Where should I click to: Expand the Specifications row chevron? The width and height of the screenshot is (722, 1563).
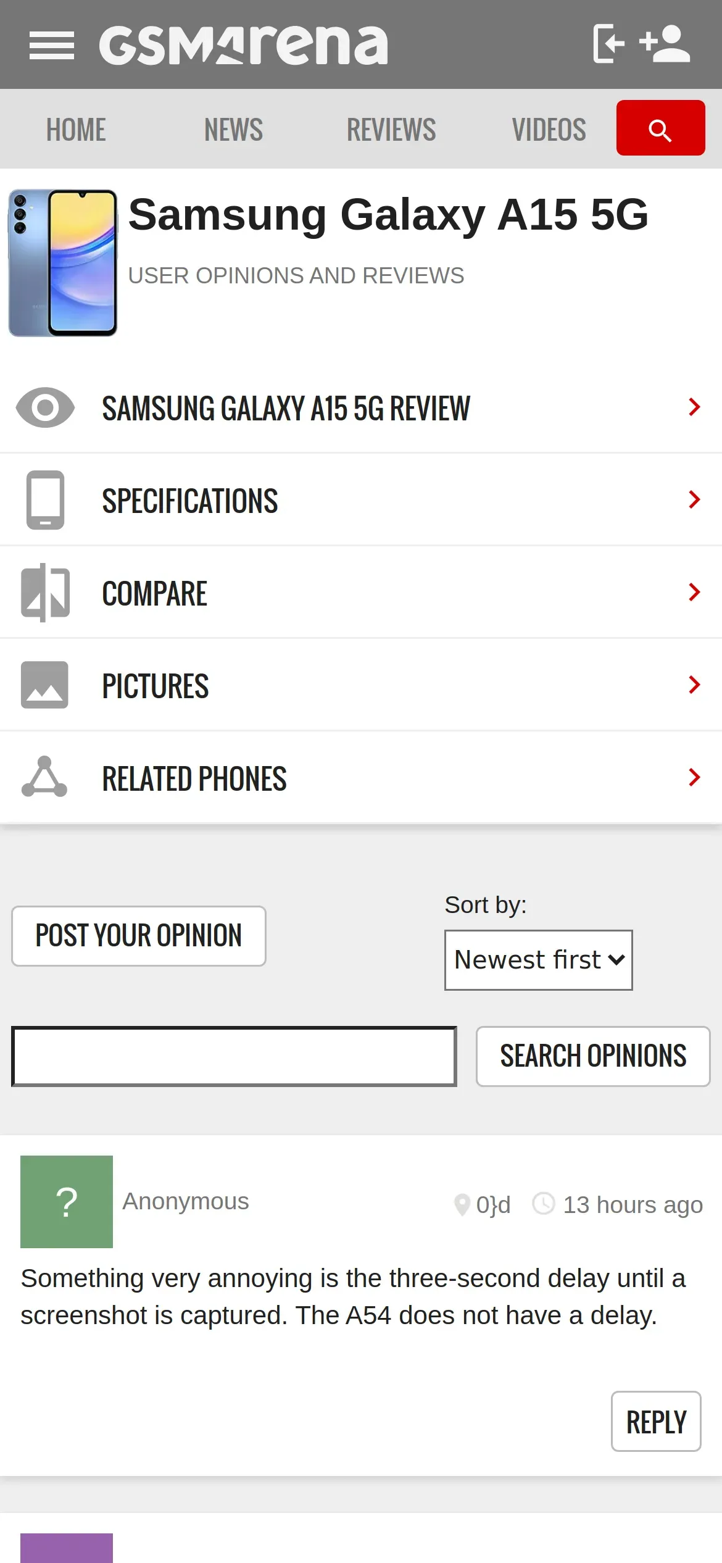(694, 499)
